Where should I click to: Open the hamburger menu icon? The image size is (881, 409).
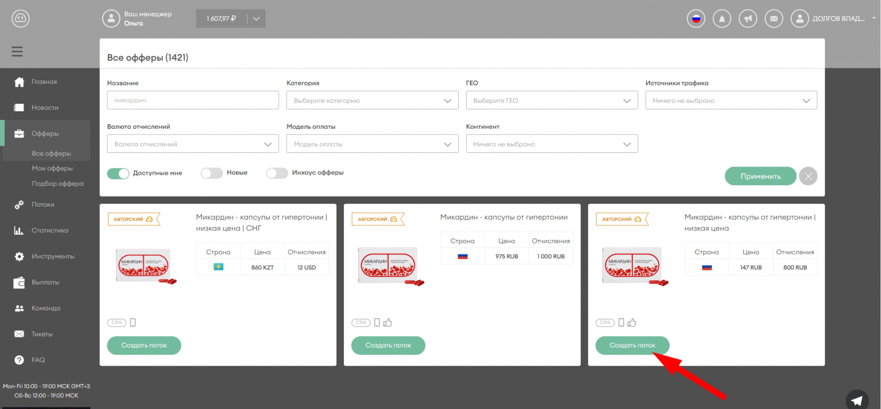coord(17,51)
